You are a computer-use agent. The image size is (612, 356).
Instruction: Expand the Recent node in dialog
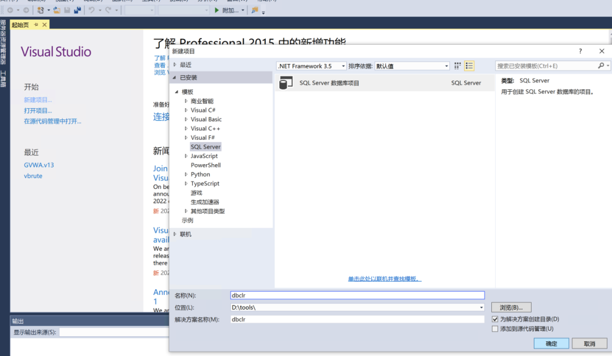coord(175,65)
